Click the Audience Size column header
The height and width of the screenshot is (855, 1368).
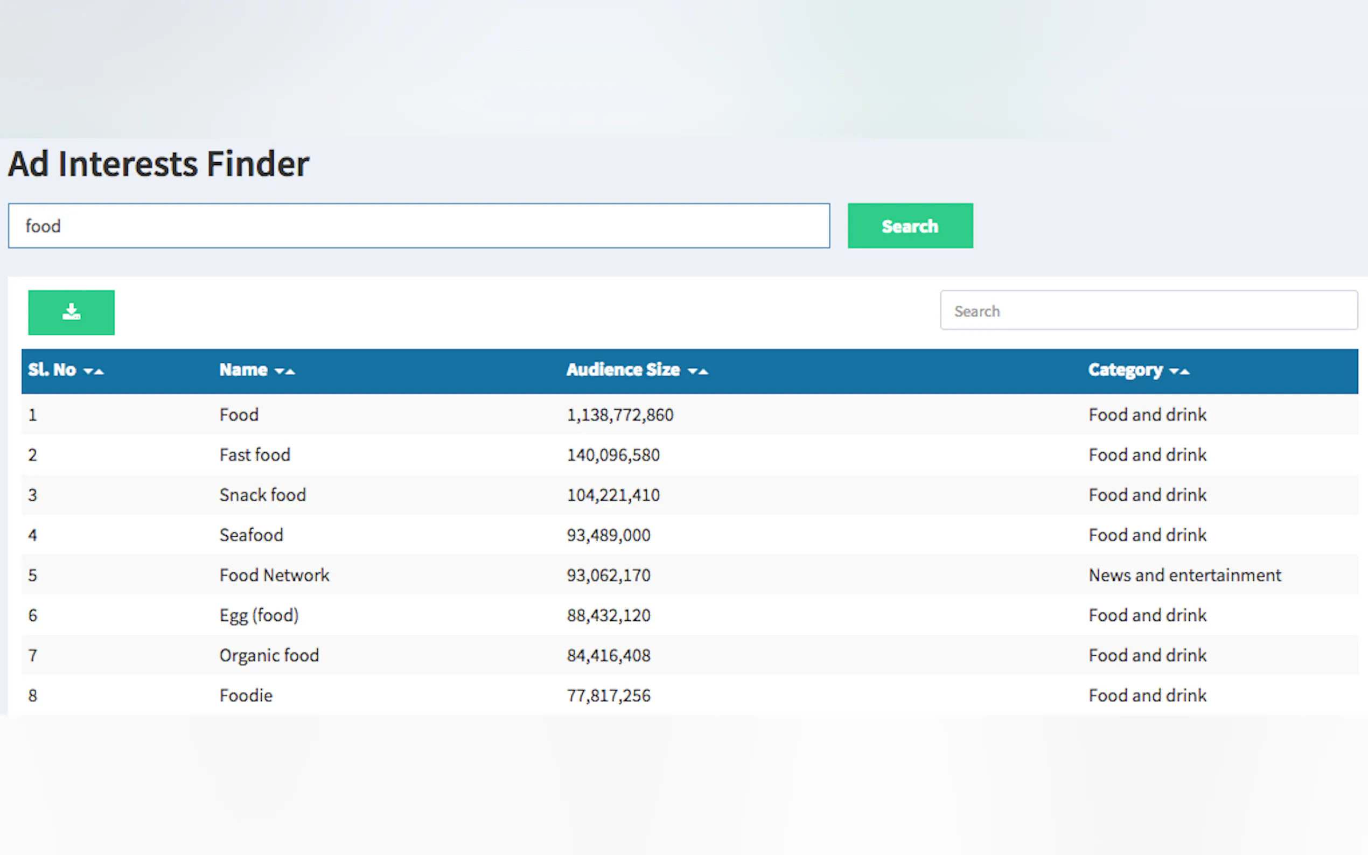click(x=623, y=370)
